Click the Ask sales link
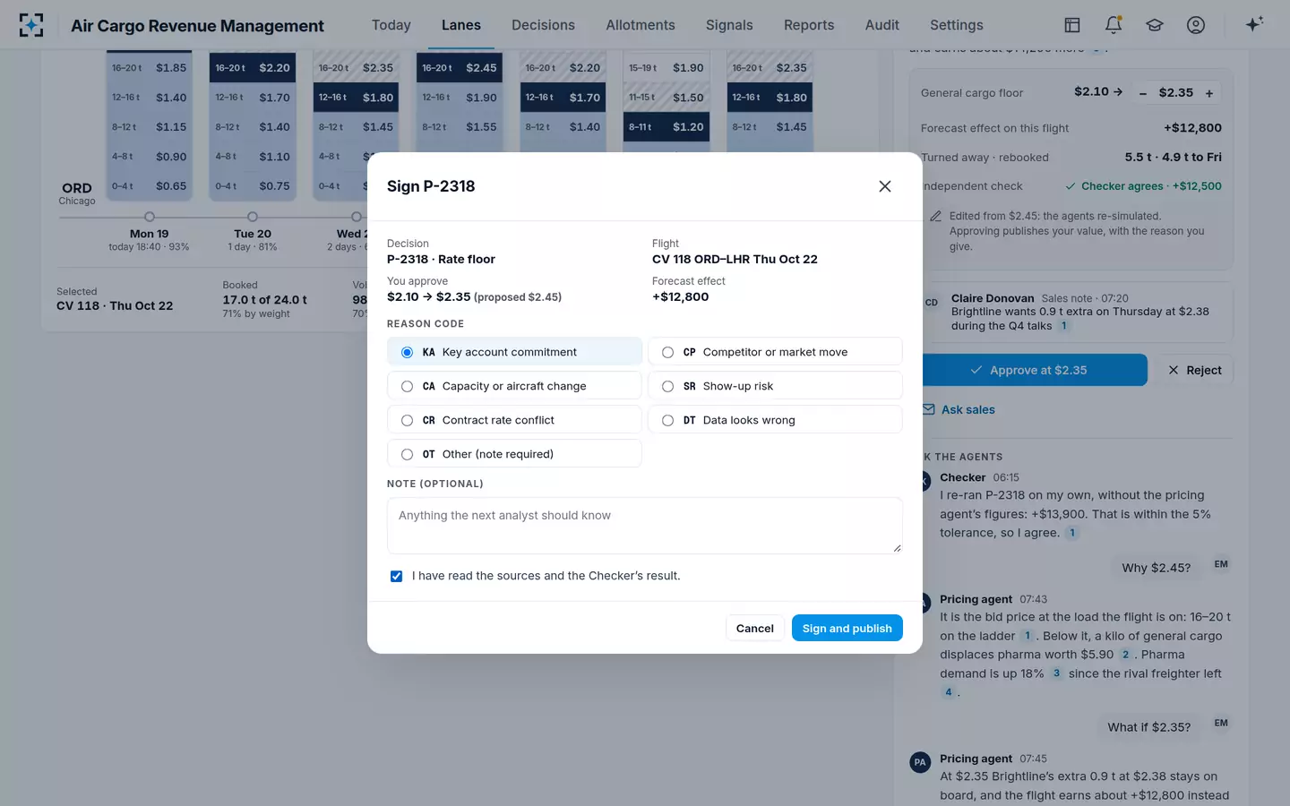Viewport: 1290px width, 806px height. coord(959,409)
